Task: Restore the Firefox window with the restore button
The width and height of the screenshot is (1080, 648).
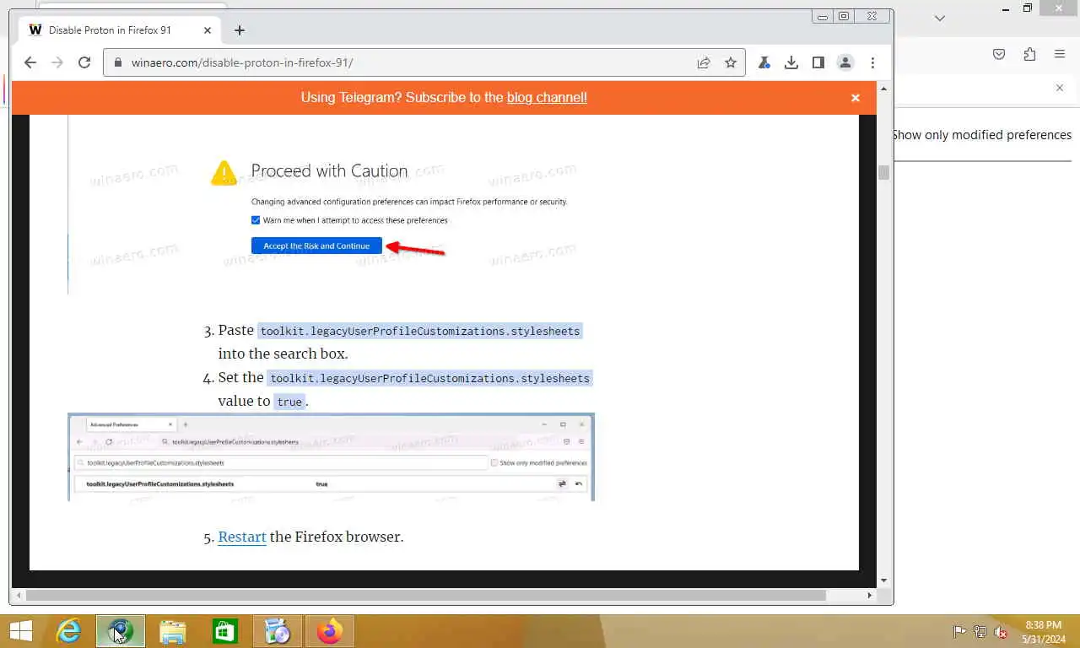Action: [x=1028, y=8]
